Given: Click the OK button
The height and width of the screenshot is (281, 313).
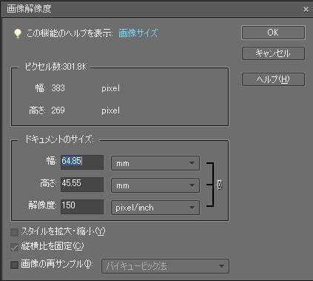Looking at the screenshot, I should pos(273,33).
